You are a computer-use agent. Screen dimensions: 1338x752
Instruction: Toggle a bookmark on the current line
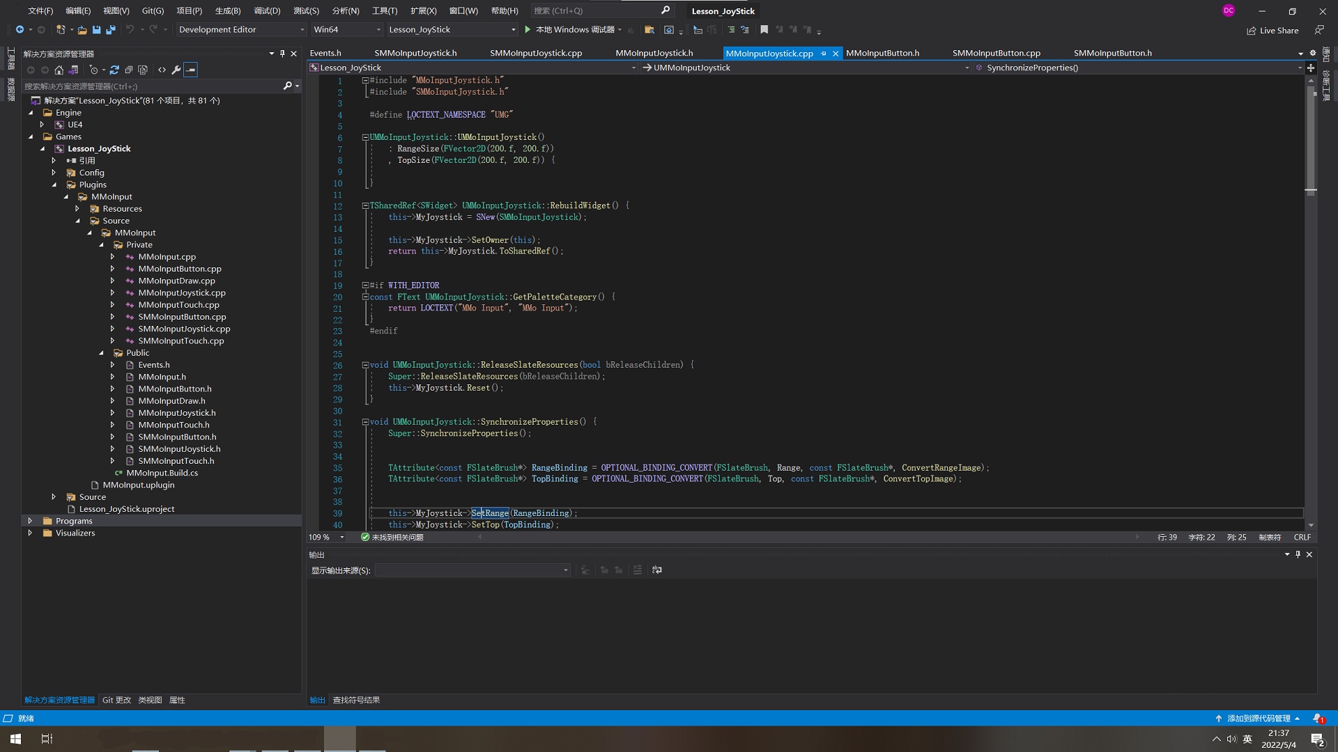[764, 30]
